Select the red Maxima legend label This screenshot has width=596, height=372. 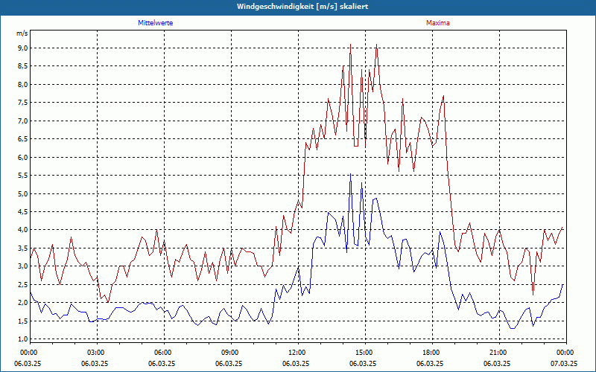[x=438, y=23]
